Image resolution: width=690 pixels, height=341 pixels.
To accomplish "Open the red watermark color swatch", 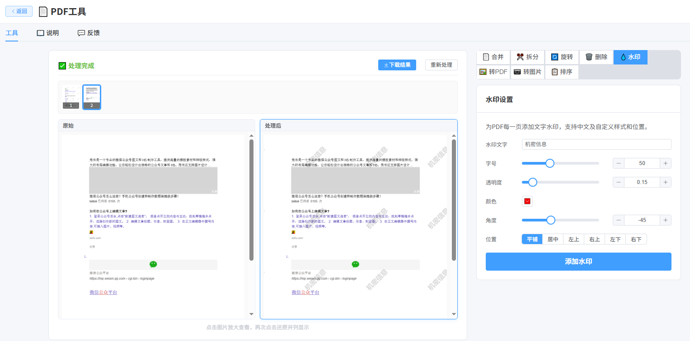I will tap(527, 201).
